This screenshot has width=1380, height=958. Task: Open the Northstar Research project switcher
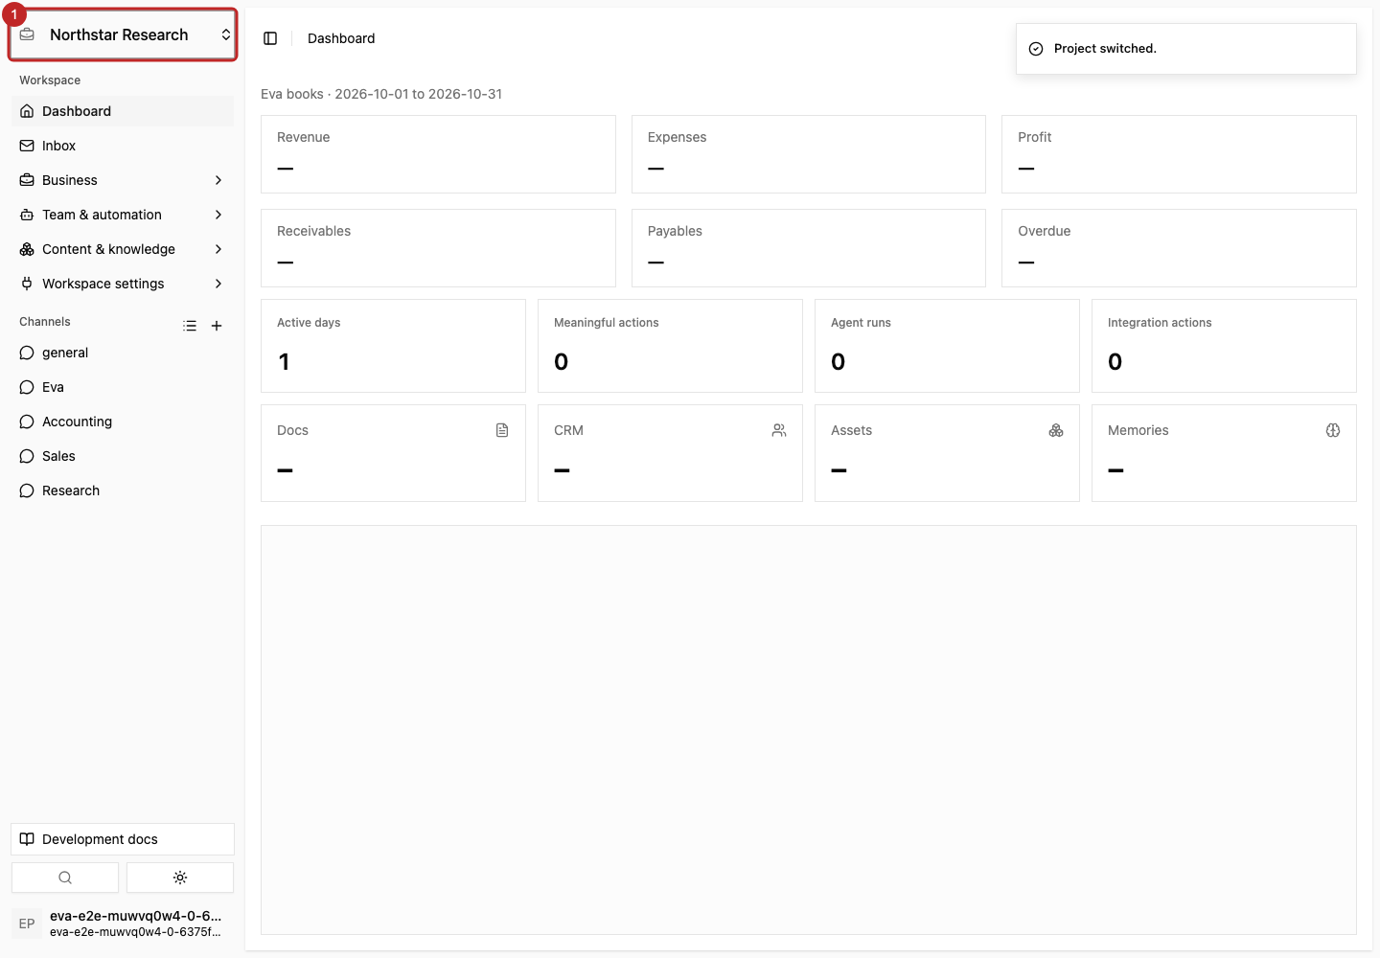click(x=123, y=34)
